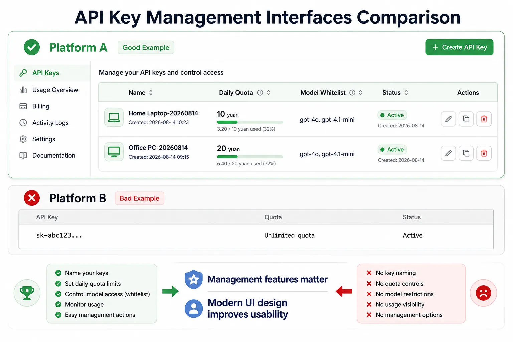Click the green trophy icon
The image size is (513, 342).
pos(27,293)
